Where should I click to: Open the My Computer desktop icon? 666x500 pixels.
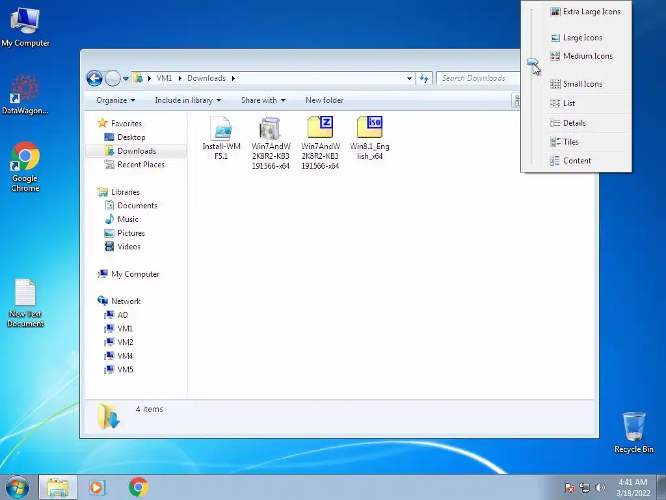pyautogui.click(x=25, y=27)
